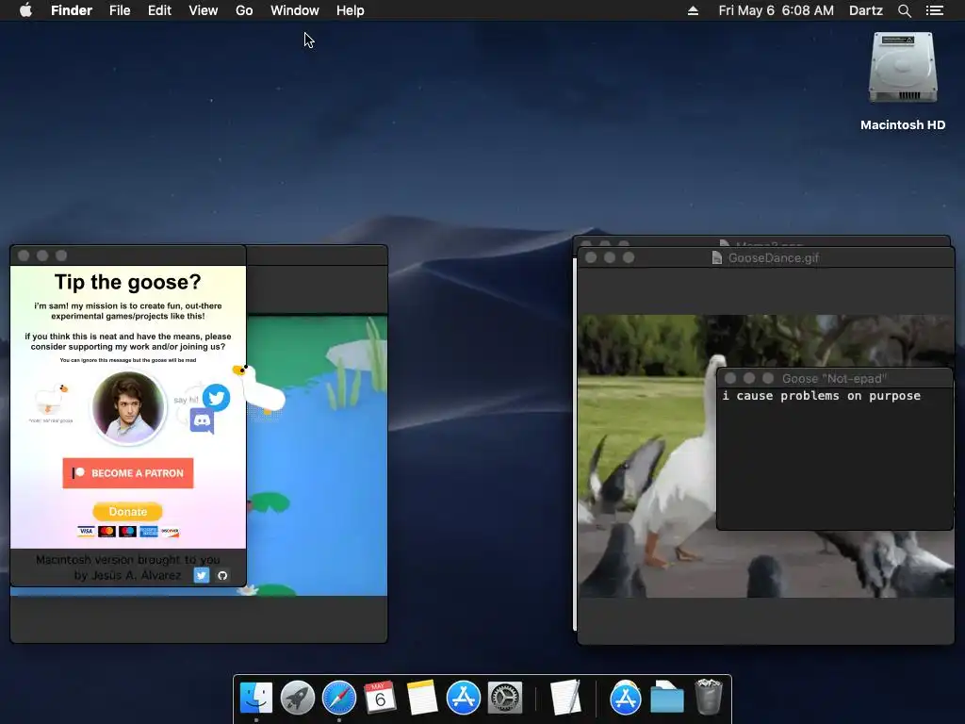965x724 pixels.
Task: Click the 'i cause problems on purpose' text
Action: coord(822,396)
